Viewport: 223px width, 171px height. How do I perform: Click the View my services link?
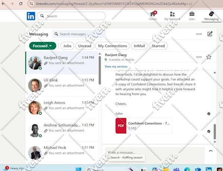coord(116,66)
